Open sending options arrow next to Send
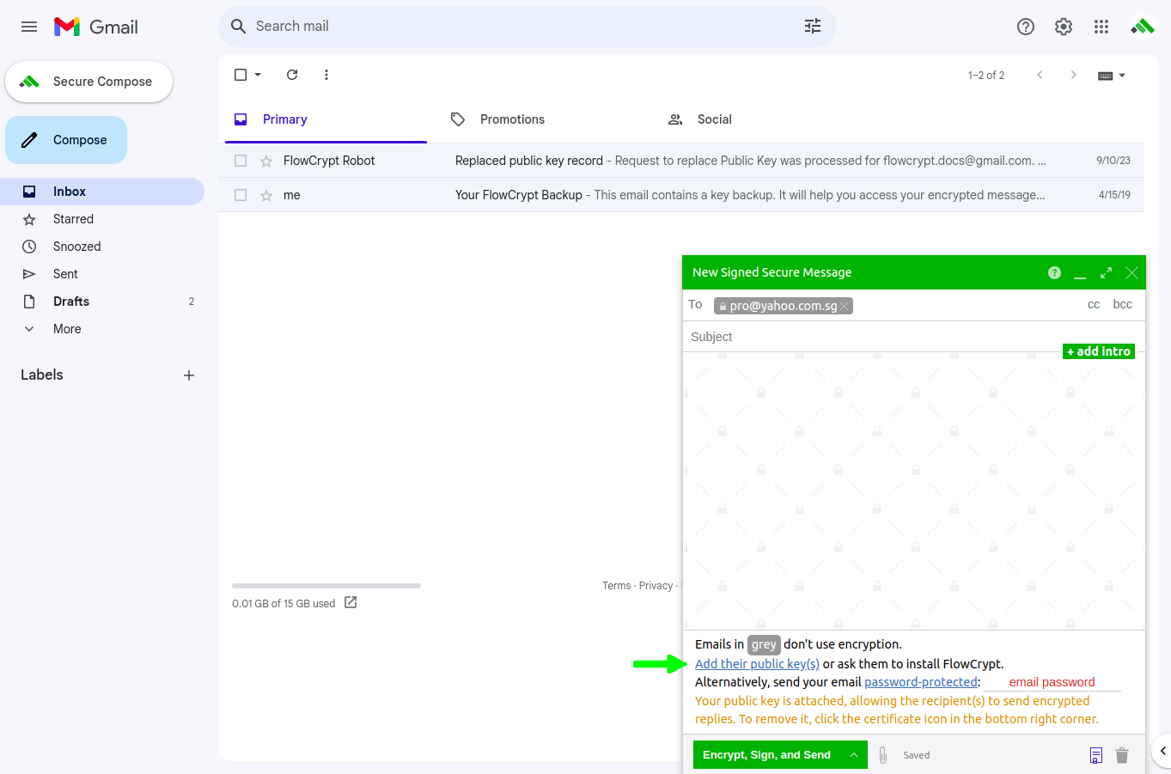The image size is (1171, 774). pyautogui.click(x=854, y=755)
